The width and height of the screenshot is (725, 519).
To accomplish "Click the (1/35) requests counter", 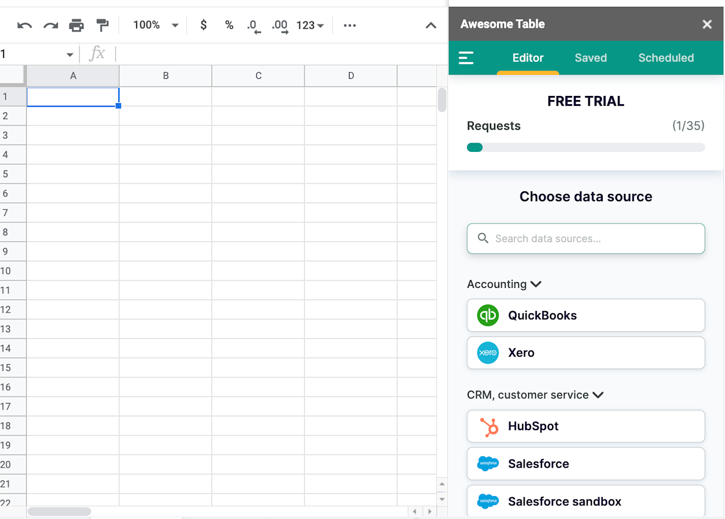I will pos(688,125).
